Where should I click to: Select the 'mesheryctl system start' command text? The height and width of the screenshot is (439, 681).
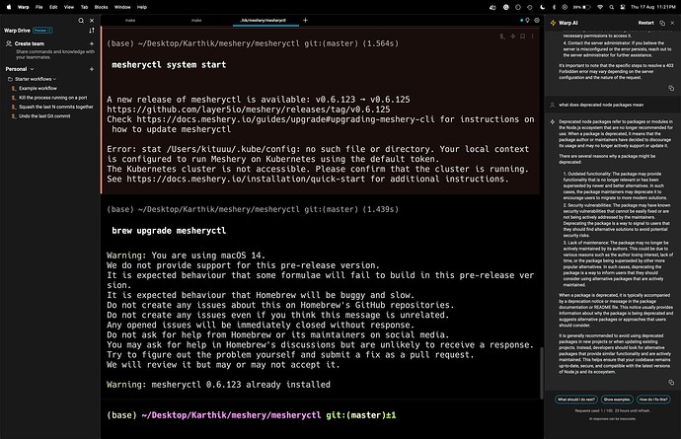point(169,65)
